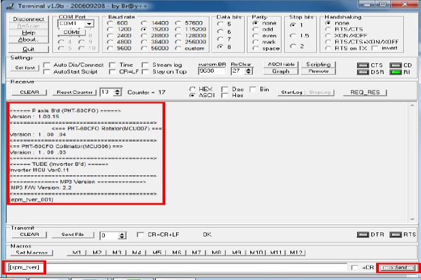Click the CD status indicator light
Screen dimensions: 421x280
(x=396, y=65)
